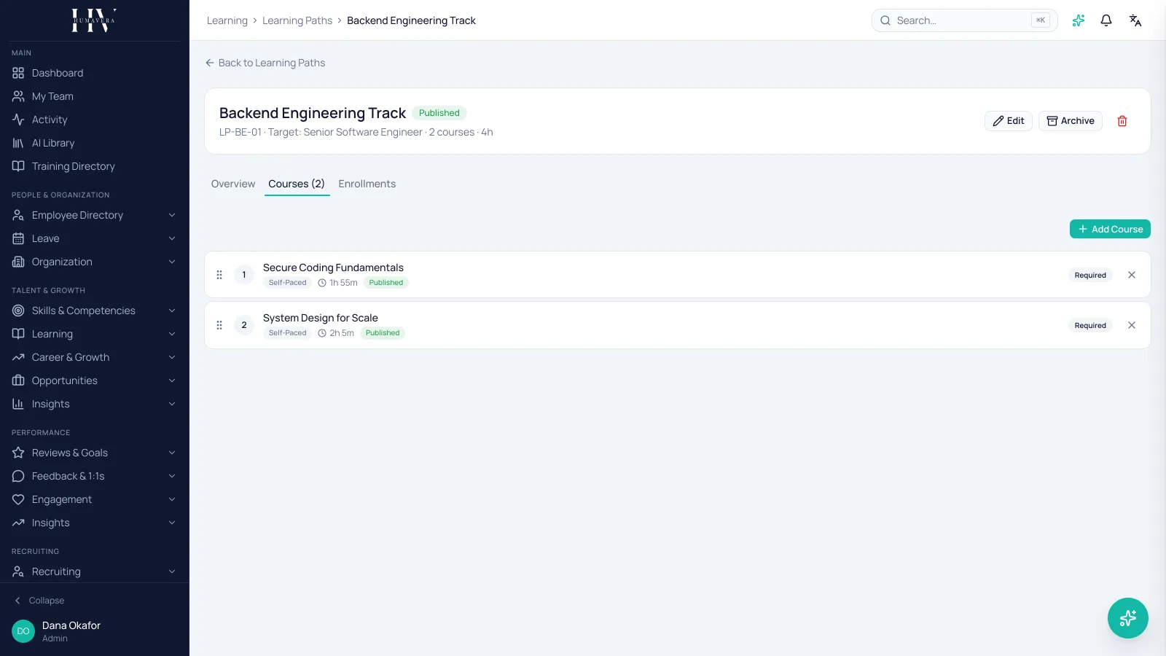The width and height of the screenshot is (1166, 656).
Task: Open Dashboard from the sidebar
Action: pos(94,73)
